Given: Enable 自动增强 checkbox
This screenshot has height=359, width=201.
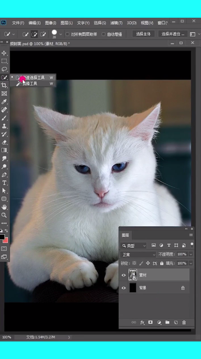Looking at the screenshot, I should (103, 34).
